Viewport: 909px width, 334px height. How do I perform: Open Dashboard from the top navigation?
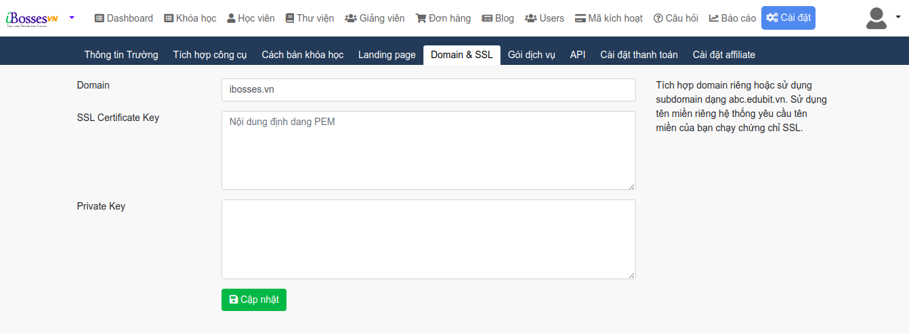pyautogui.click(x=123, y=18)
